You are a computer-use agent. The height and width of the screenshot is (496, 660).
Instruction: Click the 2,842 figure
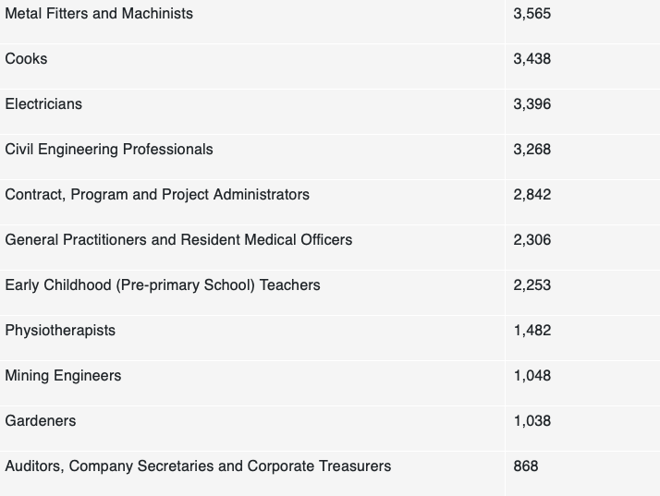pyautogui.click(x=532, y=194)
